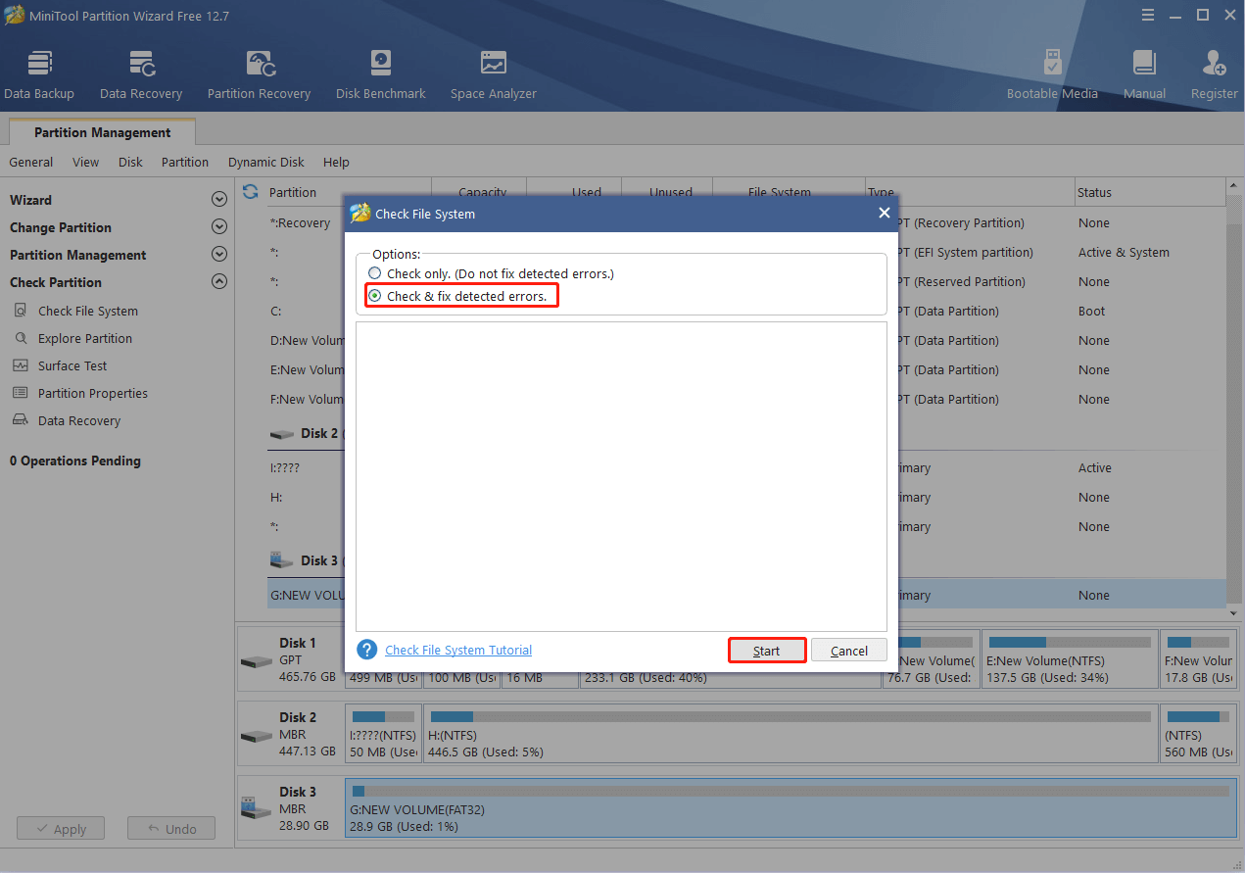1245x873 pixels.
Task: Click Disk 1 drive icon in disk map
Action: 257,661
